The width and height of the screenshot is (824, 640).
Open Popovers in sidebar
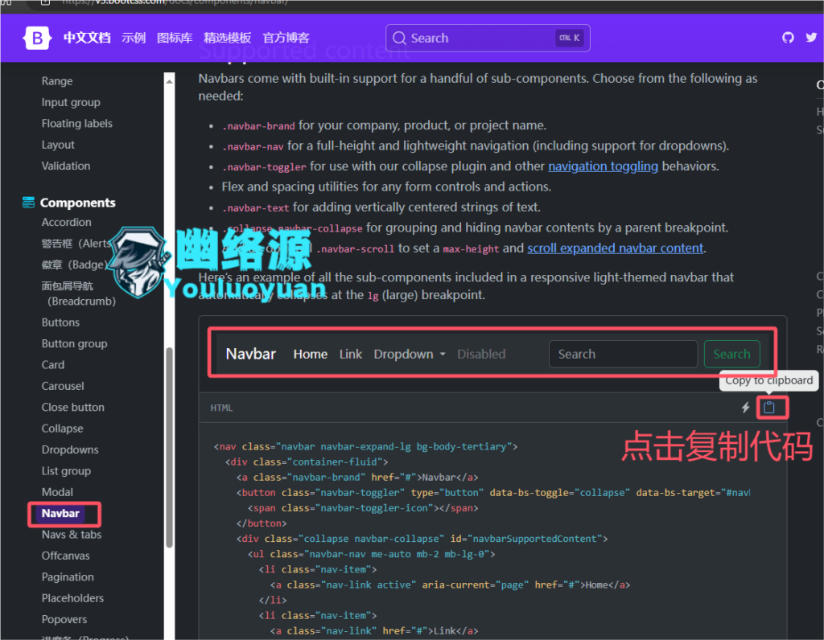[64, 620]
